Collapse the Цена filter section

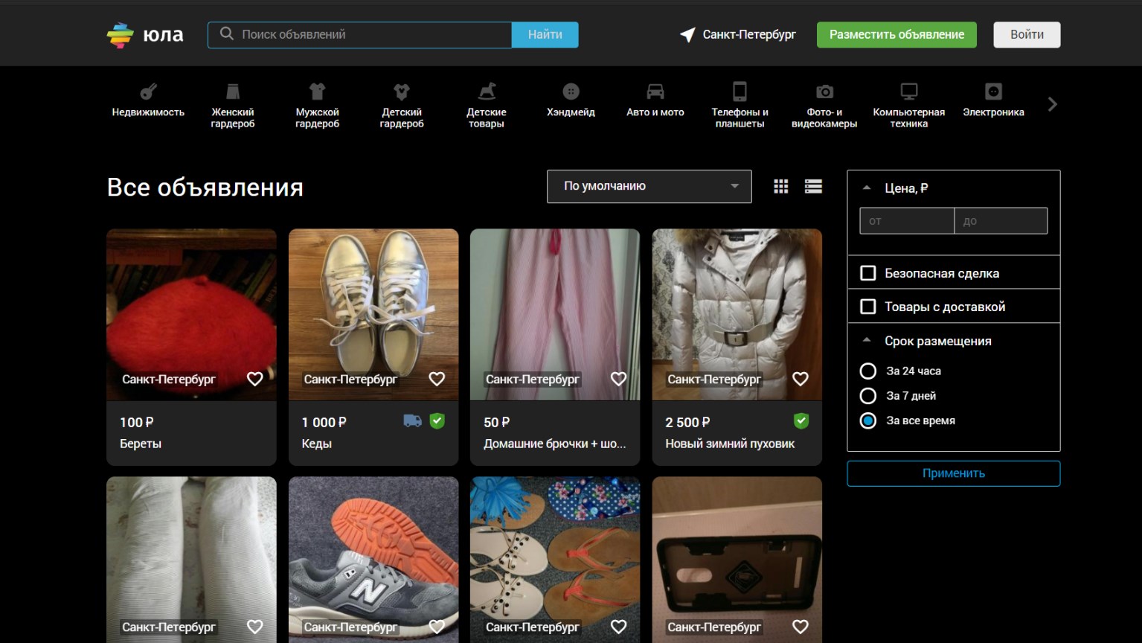click(866, 188)
